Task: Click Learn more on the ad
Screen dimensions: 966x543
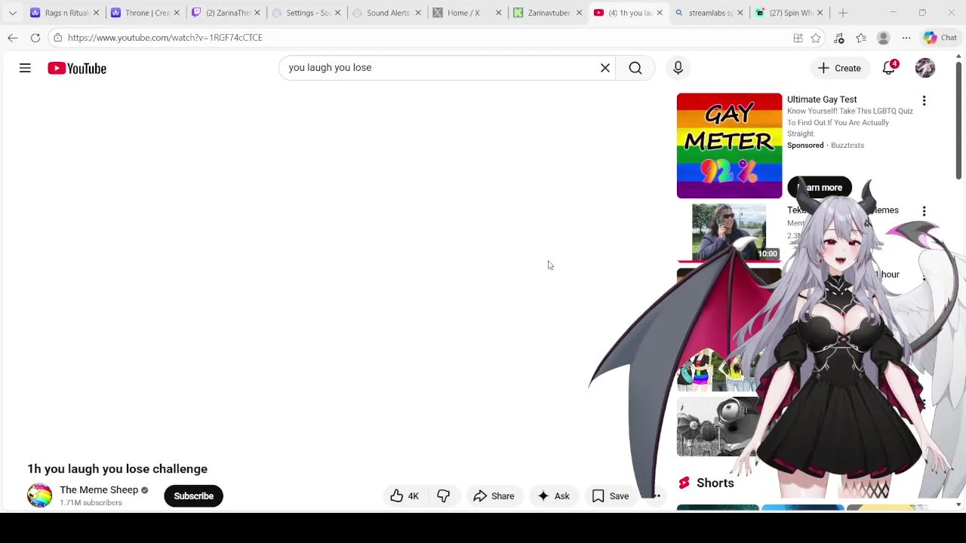Action: coord(820,188)
